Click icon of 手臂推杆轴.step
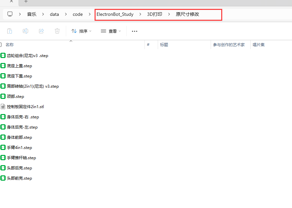 (3, 158)
